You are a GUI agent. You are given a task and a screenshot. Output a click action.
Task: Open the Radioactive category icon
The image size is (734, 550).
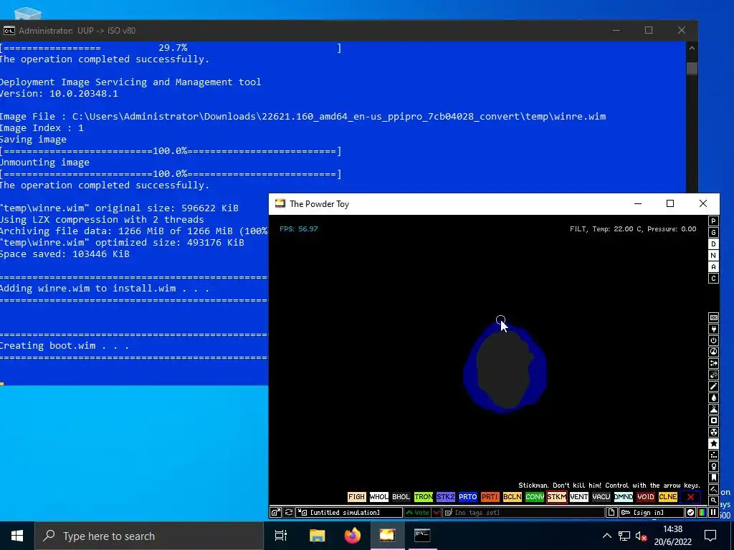[x=713, y=432]
